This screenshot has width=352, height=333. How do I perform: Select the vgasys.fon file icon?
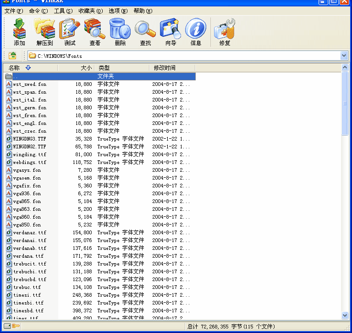pos(9,170)
